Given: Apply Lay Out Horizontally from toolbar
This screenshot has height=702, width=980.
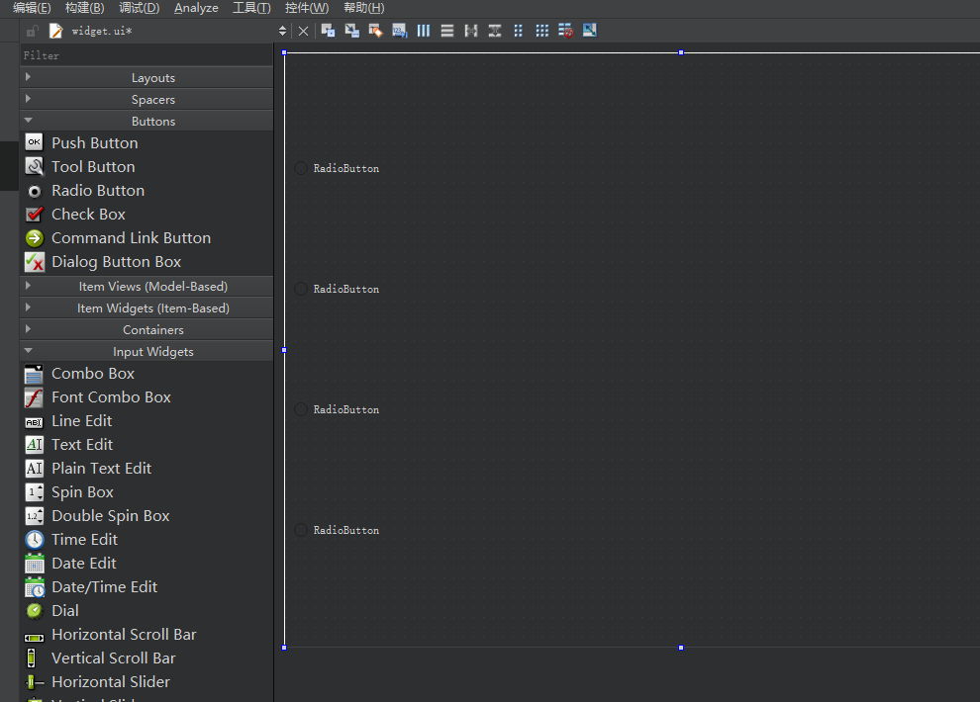Looking at the screenshot, I should click(424, 31).
